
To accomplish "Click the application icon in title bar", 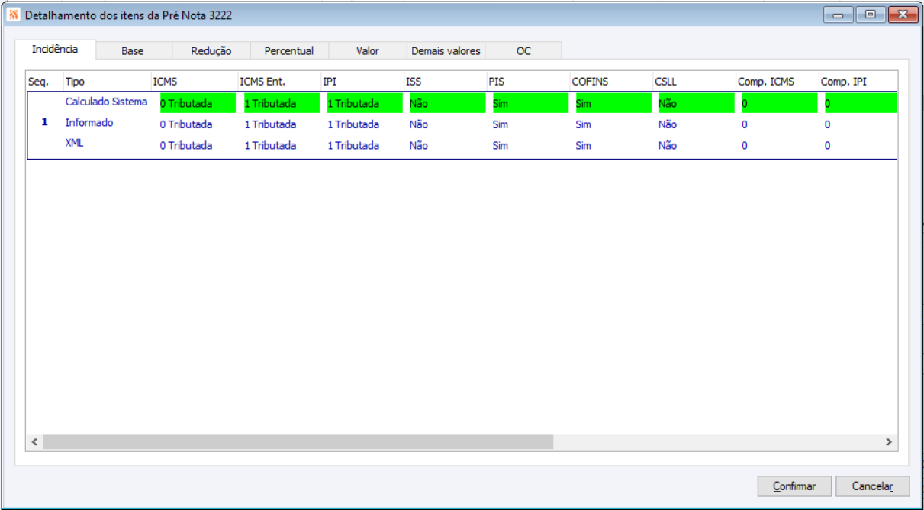I will (14, 15).
